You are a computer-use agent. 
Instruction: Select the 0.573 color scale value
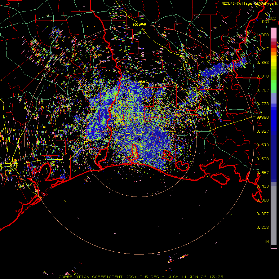click(x=263, y=145)
